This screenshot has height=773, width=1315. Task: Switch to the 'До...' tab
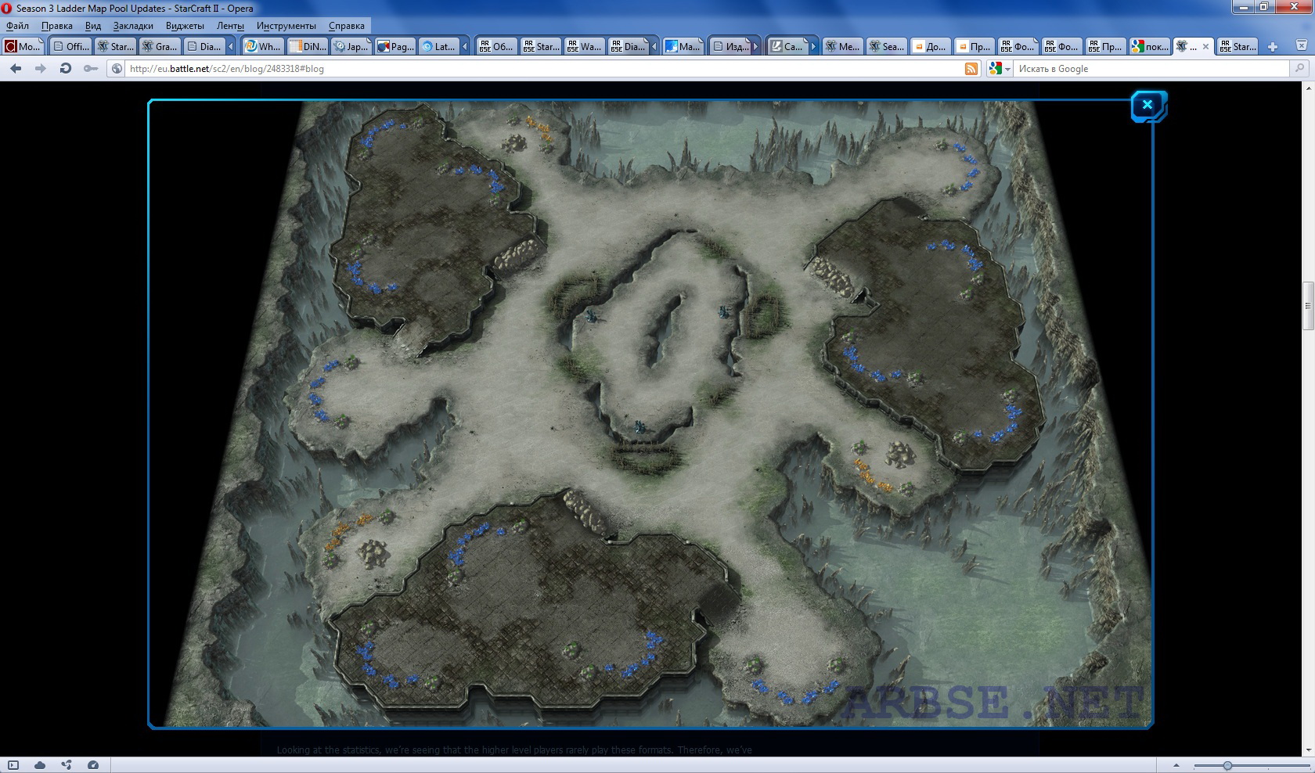(931, 47)
